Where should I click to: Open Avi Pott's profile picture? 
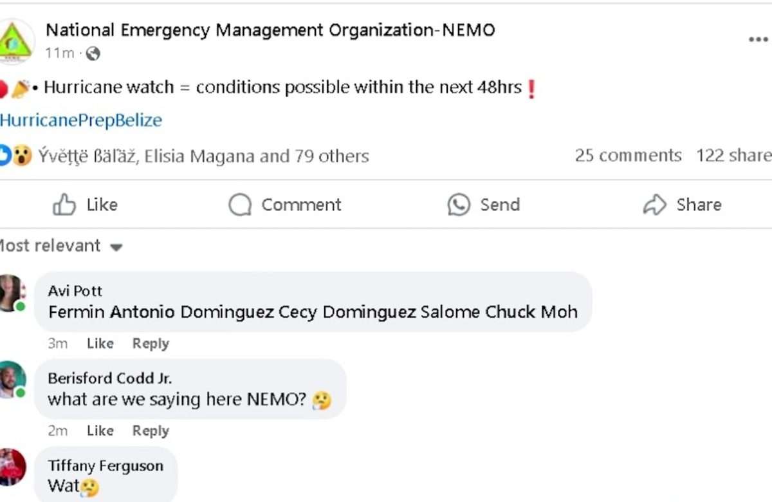click(x=12, y=293)
